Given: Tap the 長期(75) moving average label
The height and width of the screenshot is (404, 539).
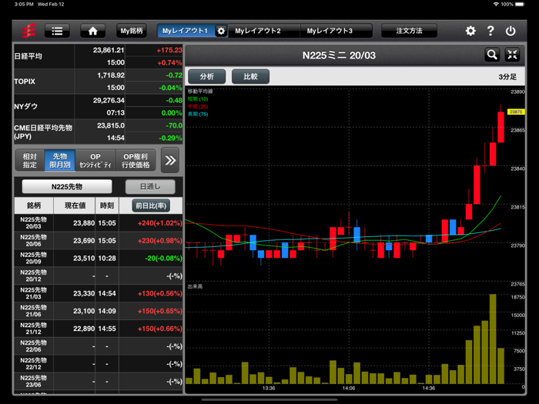Looking at the screenshot, I should [x=198, y=115].
